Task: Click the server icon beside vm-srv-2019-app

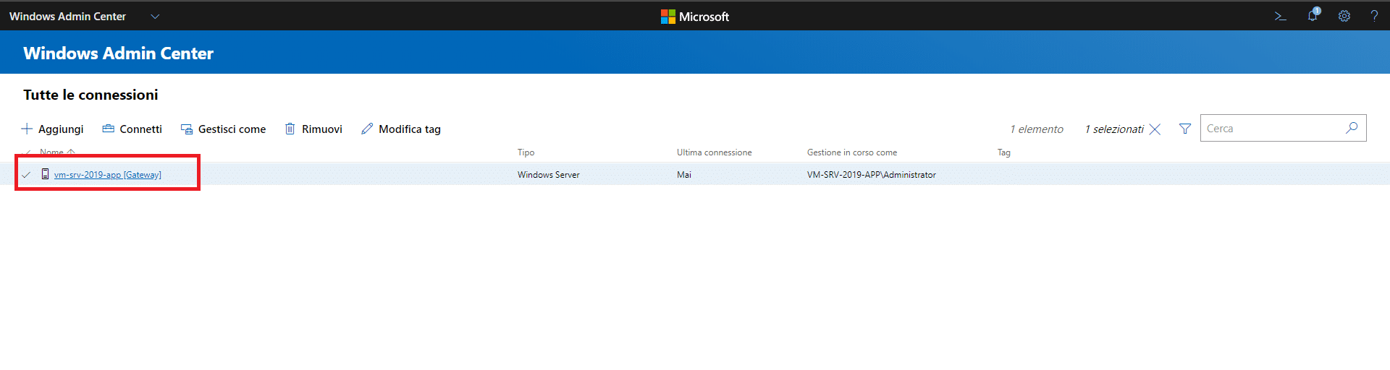Action: pos(45,174)
